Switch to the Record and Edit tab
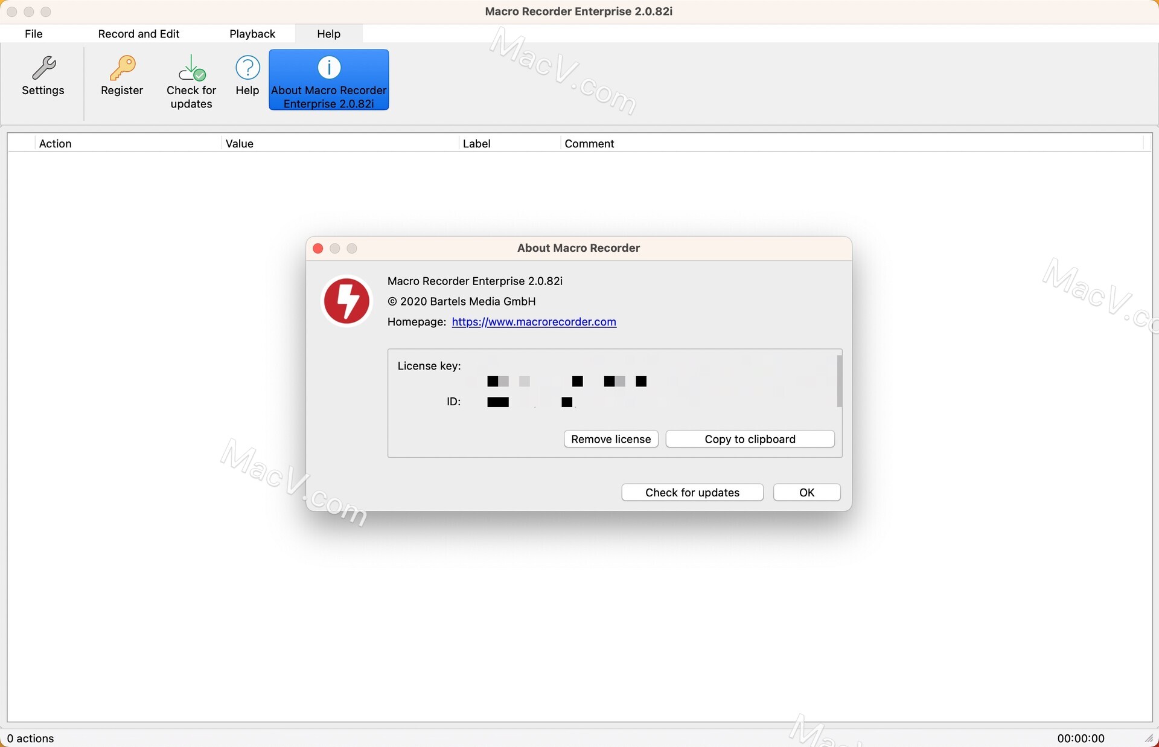 (x=139, y=34)
